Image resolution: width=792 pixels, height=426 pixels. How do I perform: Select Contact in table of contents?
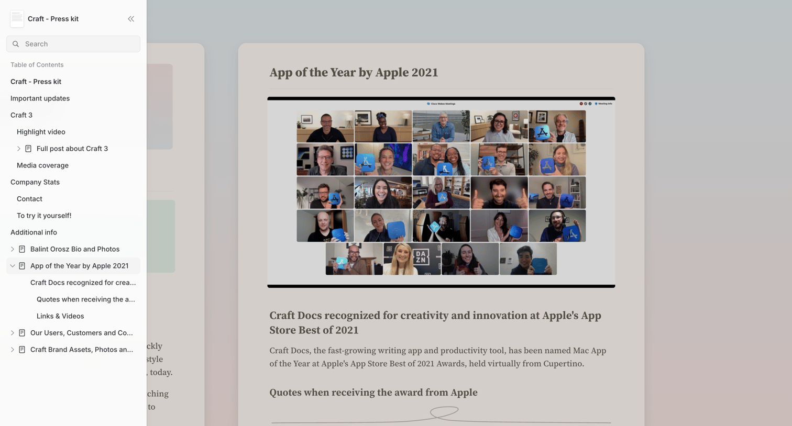point(29,199)
